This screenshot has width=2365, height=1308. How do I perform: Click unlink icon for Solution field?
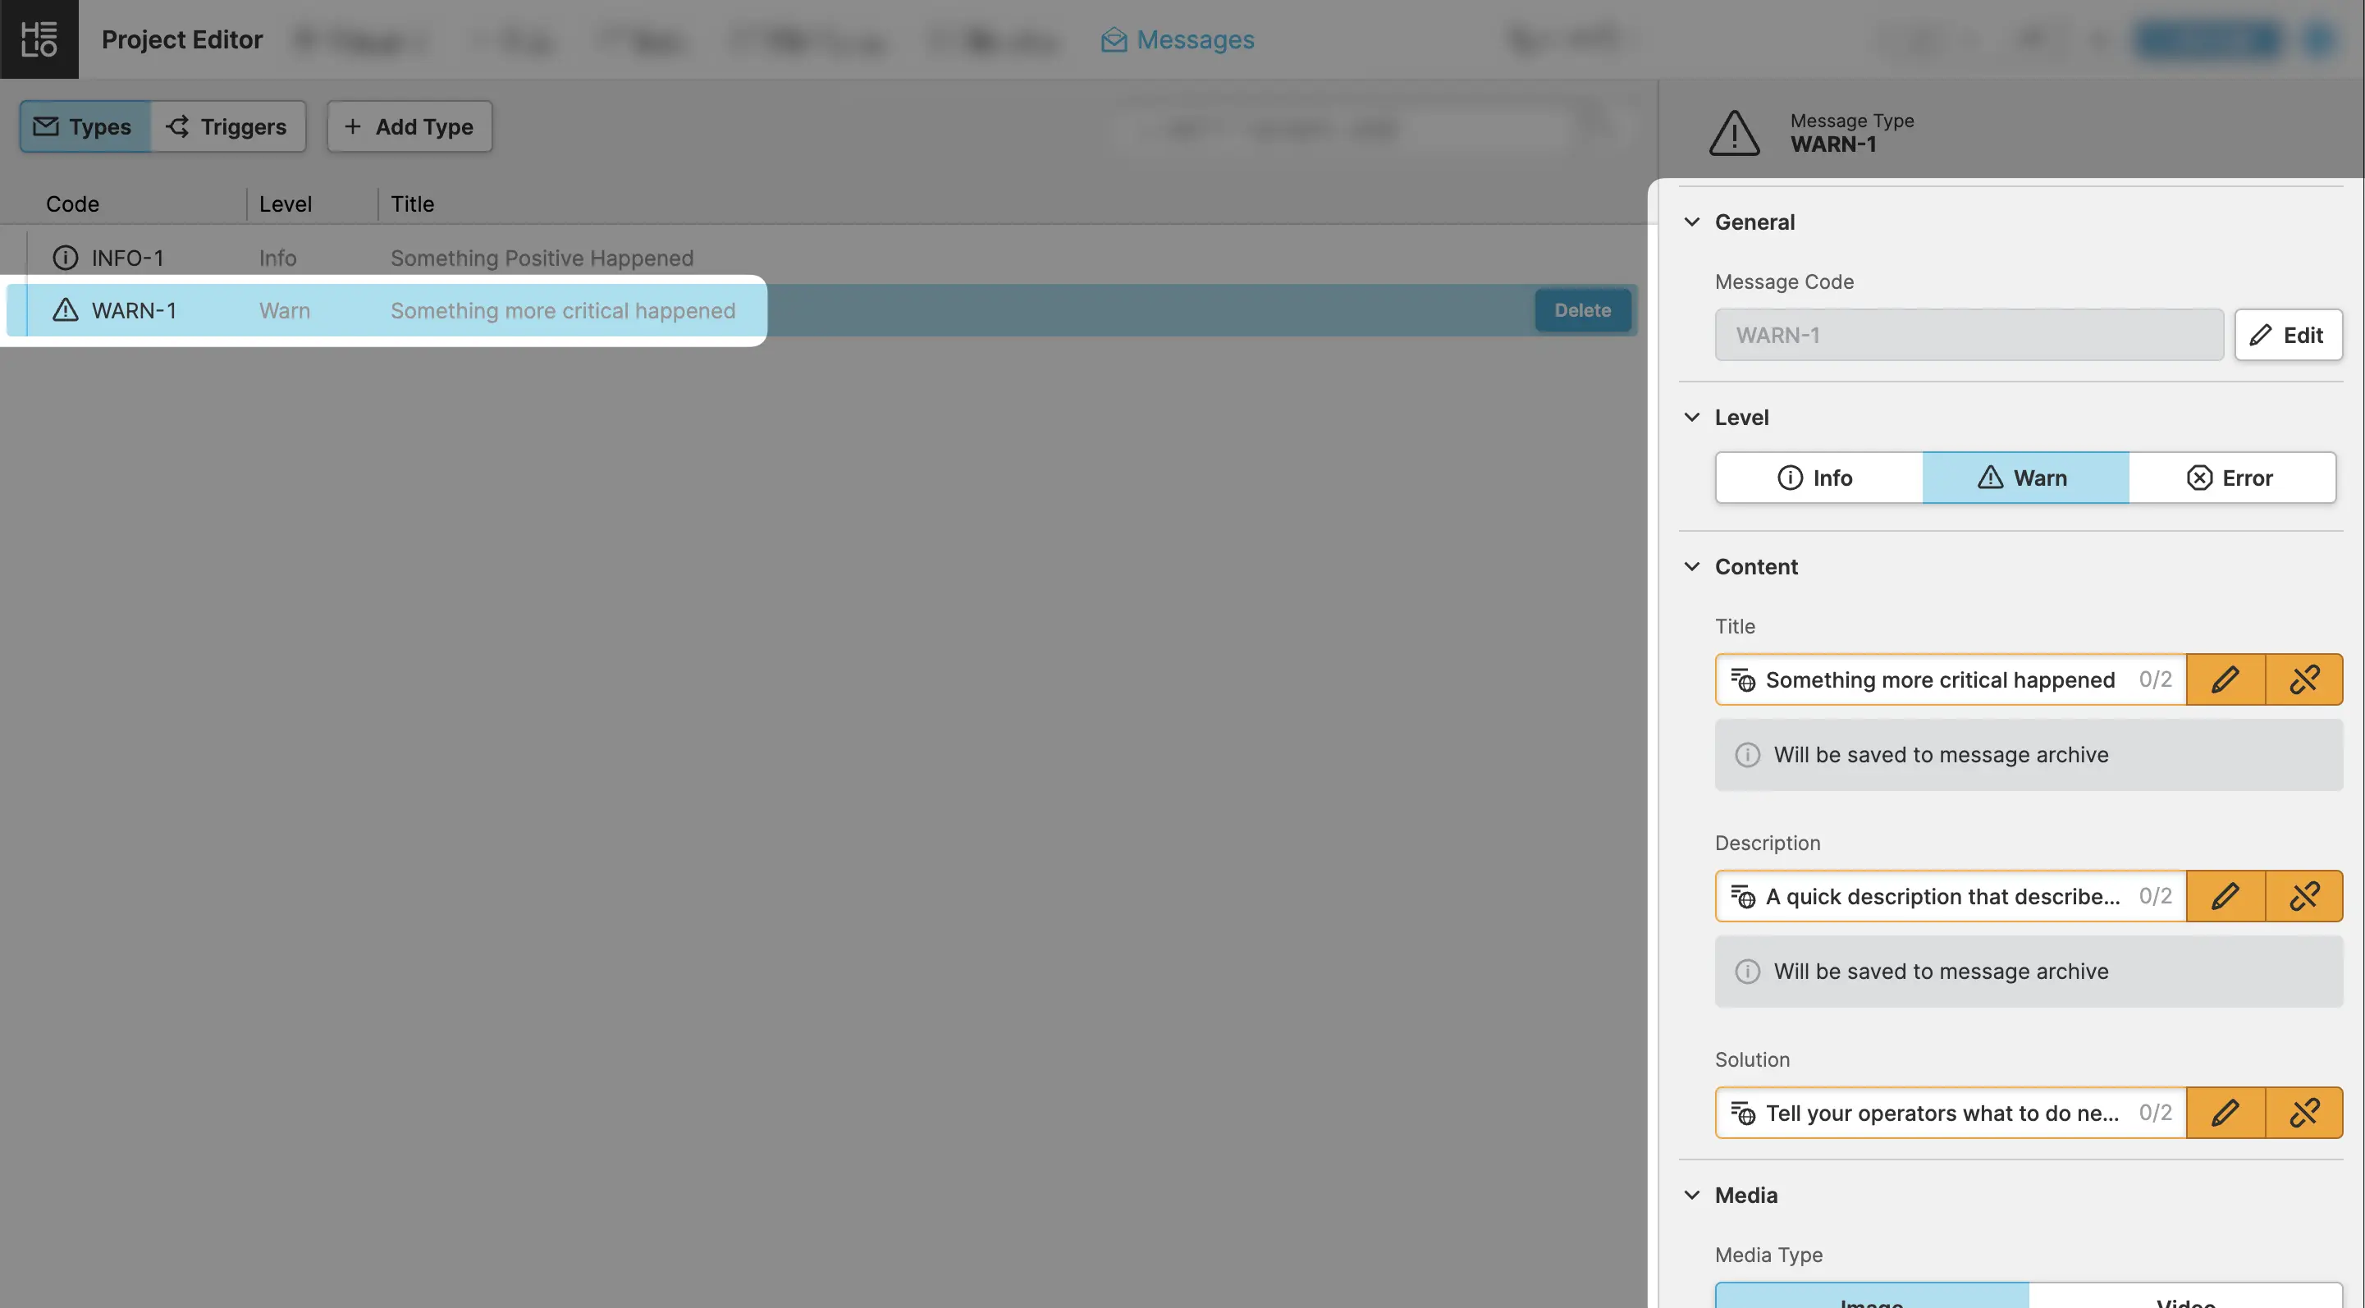click(2303, 1113)
